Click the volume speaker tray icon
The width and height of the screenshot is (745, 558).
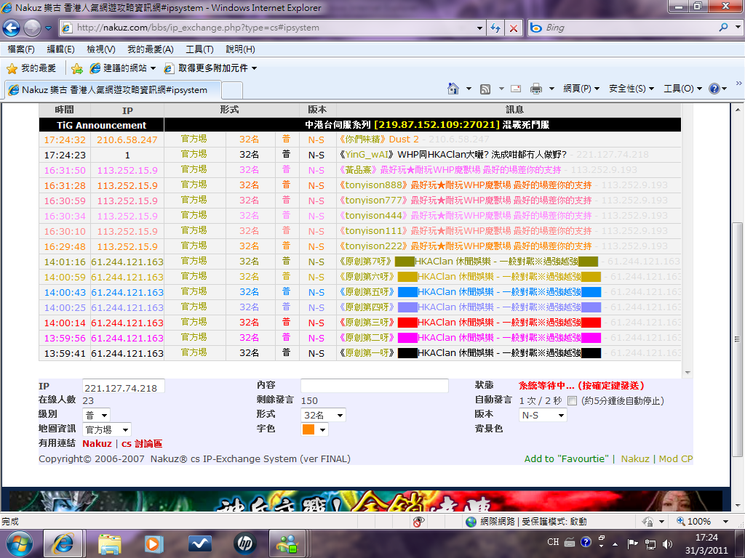coord(668,543)
